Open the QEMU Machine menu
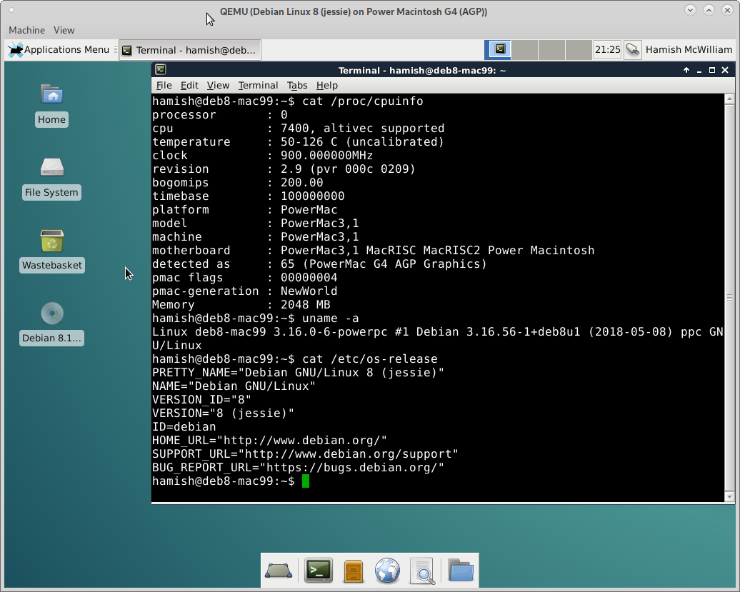740x592 pixels. click(27, 30)
